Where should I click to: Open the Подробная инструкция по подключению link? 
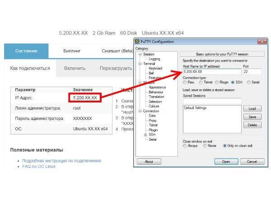click(x=62, y=161)
